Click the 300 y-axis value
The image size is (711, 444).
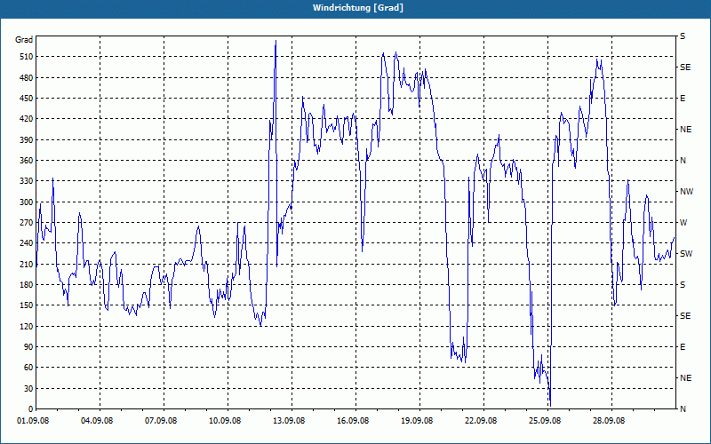tap(27, 202)
